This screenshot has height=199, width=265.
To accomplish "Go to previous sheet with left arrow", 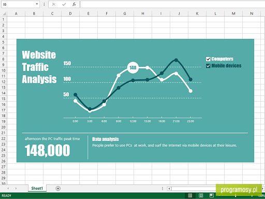I will (8, 188).
